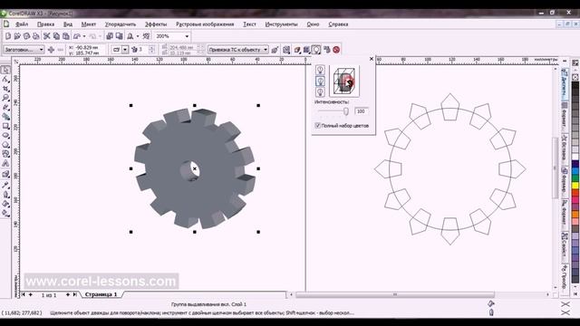
Task: Open the Extrude Rotation button
Action: point(286,50)
